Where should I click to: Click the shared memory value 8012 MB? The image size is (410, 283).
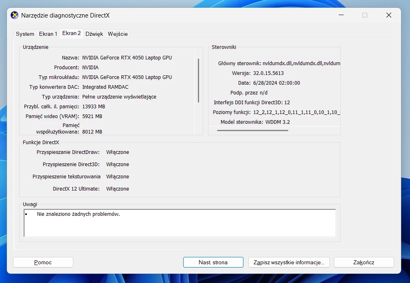click(92, 132)
